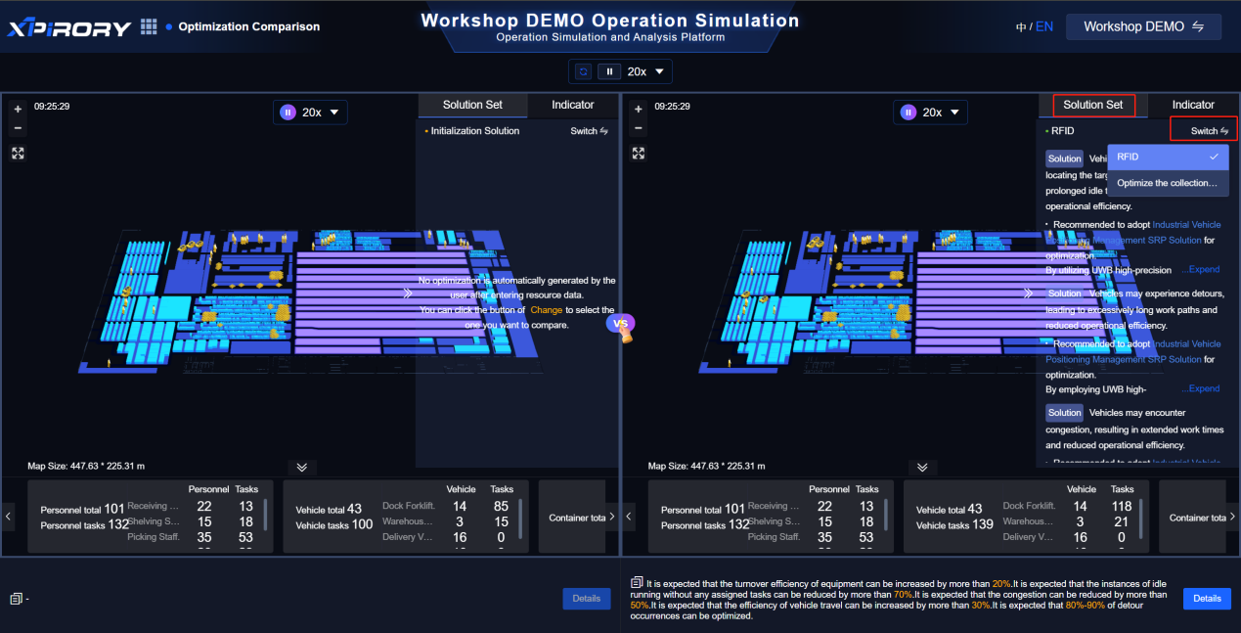The width and height of the screenshot is (1241, 633).
Task: Pause the global simulation playback
Action: (x=609, y=71)
